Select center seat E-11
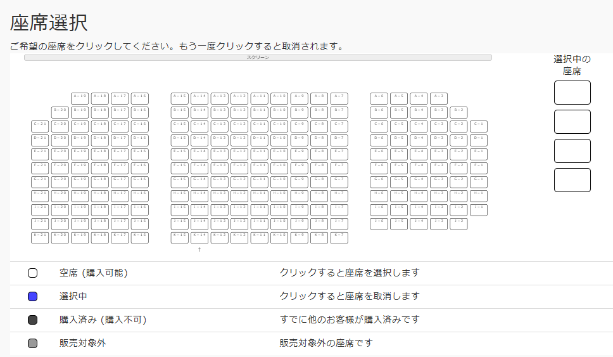The width and height of the screenshot is (613, 357). click(259, 153)
